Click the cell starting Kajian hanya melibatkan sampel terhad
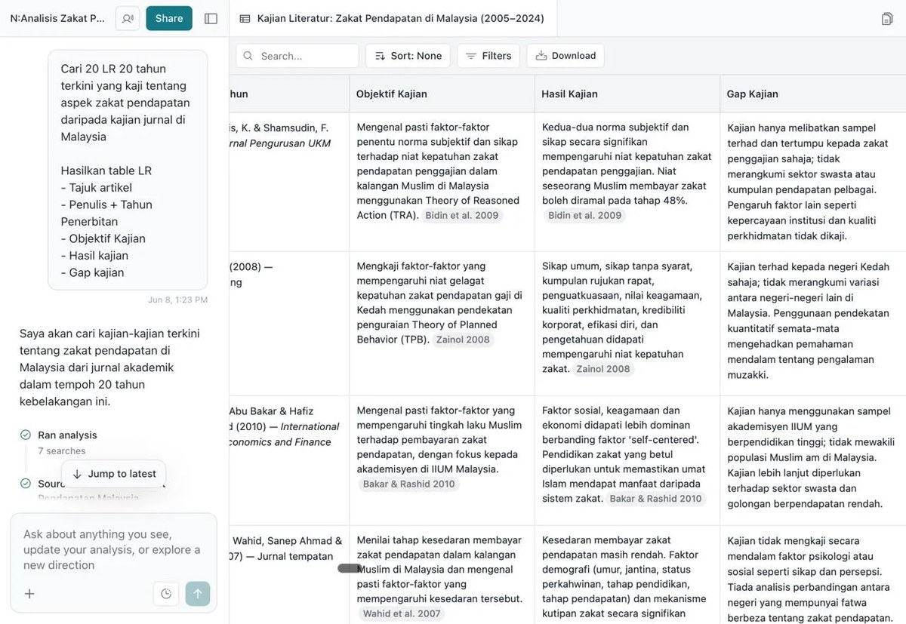Image resolution: width=906 pixels, height=624 pixels. [x=812, y=182]
